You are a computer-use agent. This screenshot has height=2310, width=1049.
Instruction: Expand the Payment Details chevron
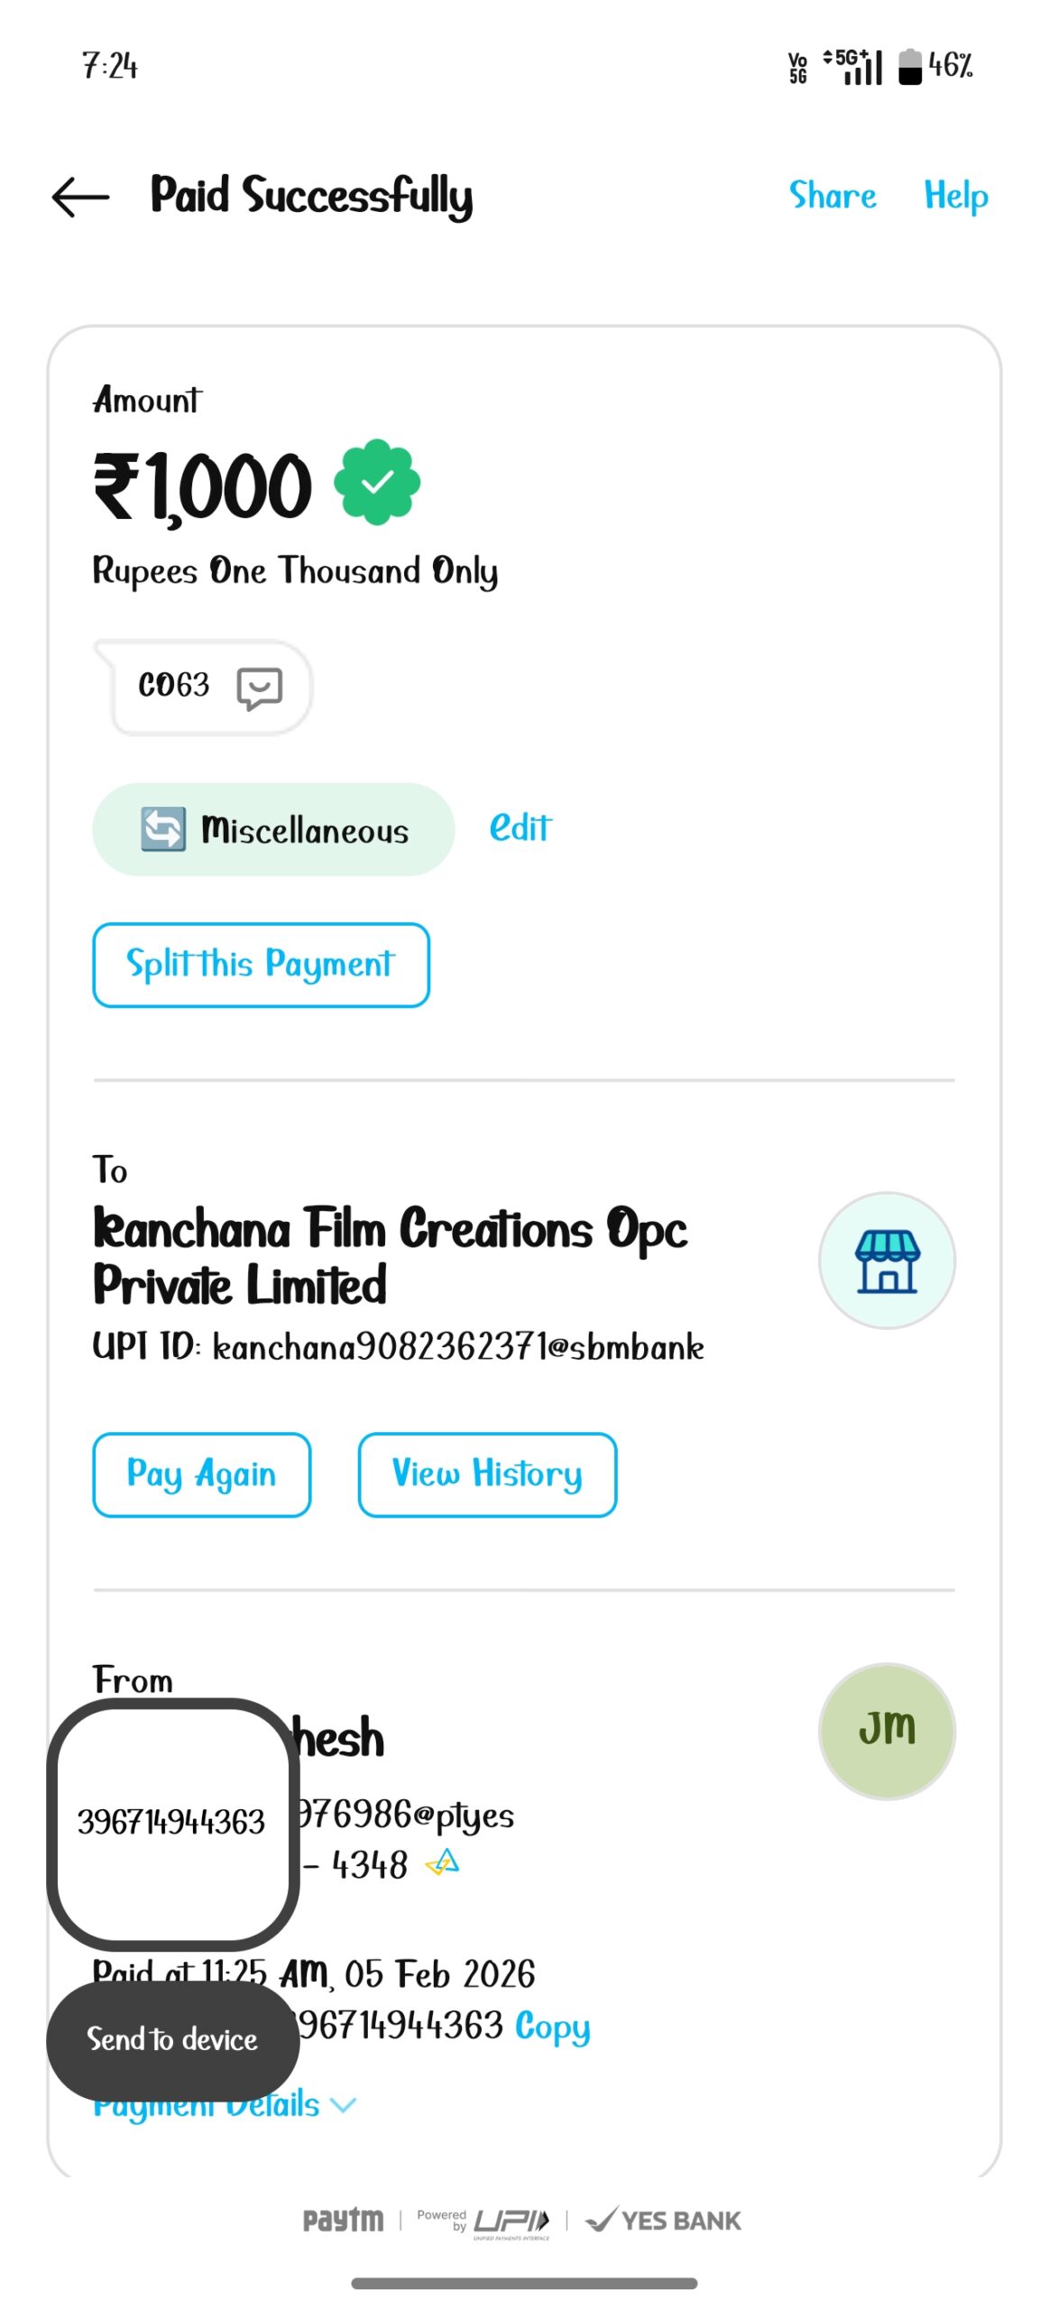[344, 2105]
